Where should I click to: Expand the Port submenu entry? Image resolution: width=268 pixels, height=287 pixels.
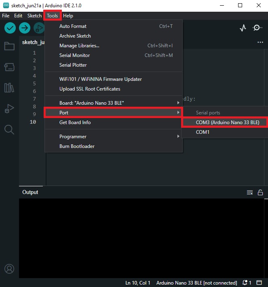pyautogui.click(x=114, y=112)
